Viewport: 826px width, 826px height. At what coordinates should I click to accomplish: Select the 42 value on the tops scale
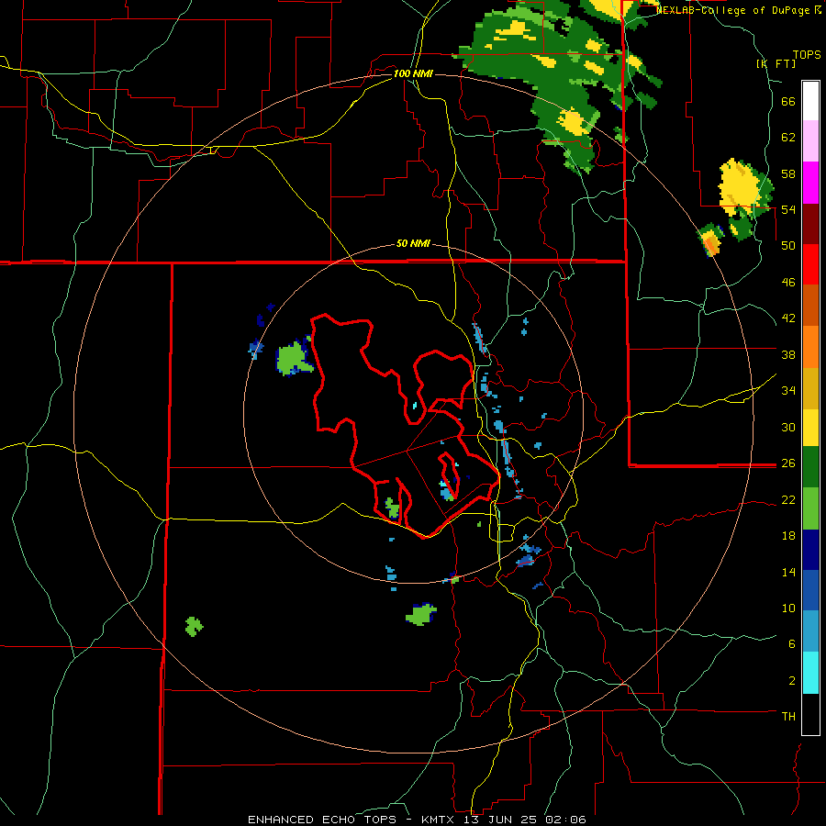click(x=788, y=318)
